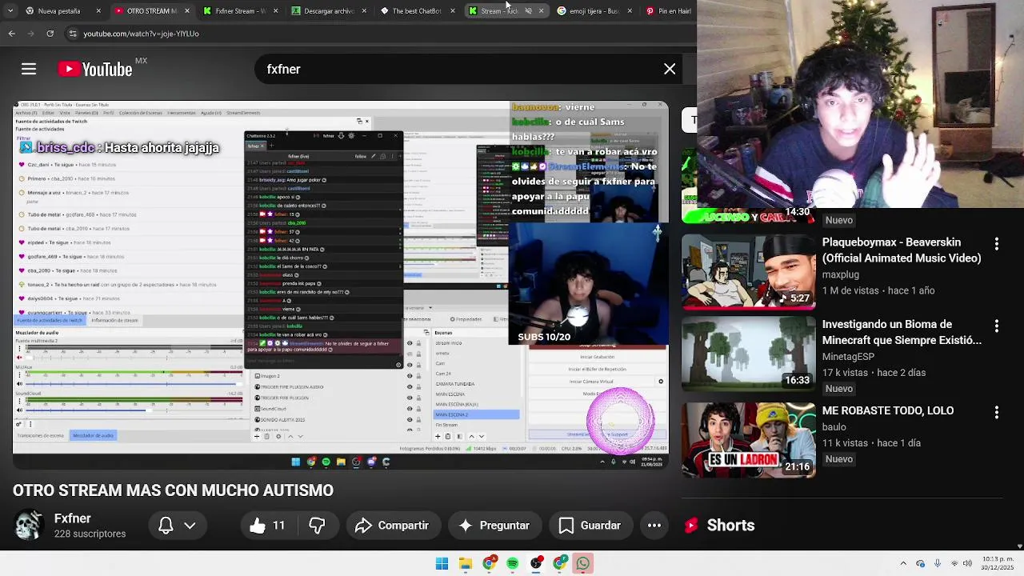This screenshot has width=1024, height=576.
Task: Open the volume tray icon
Action: [966, 564]
